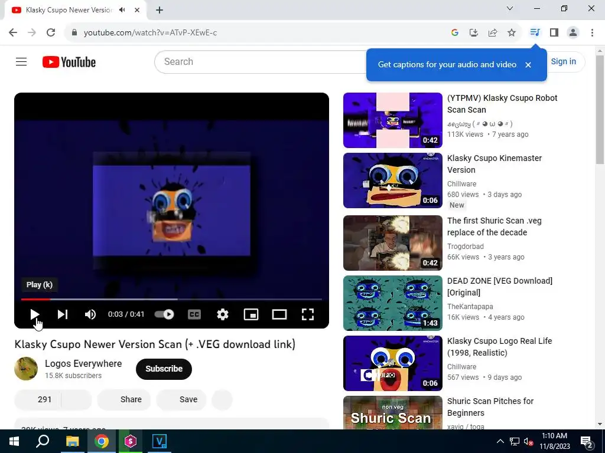
Task: Toggle the autoplay switch
Action: [164, 314]
